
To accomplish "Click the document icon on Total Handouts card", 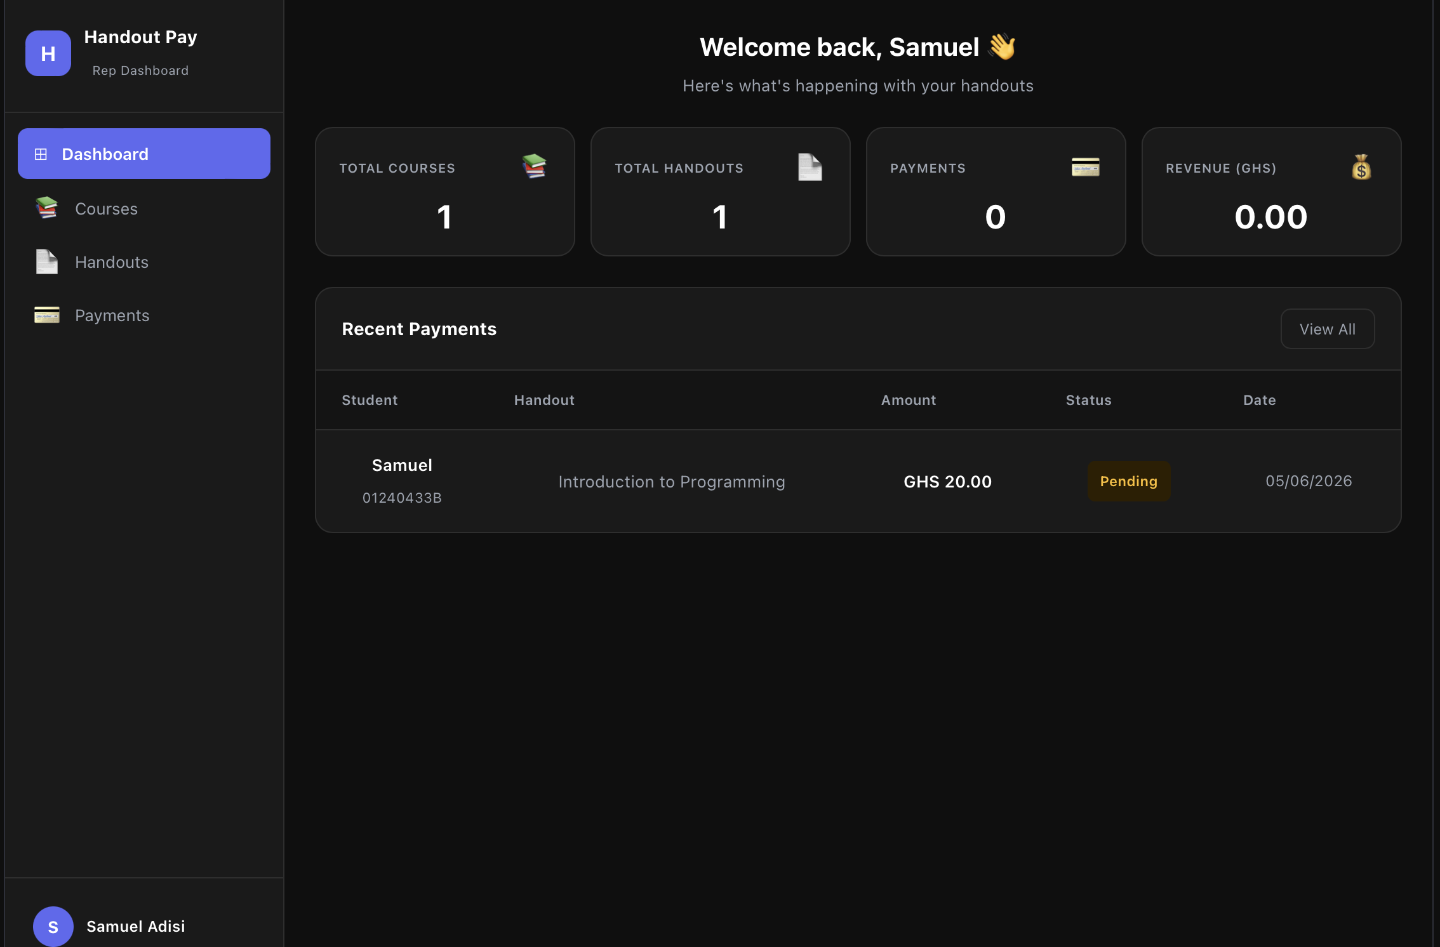I will 810,167.
